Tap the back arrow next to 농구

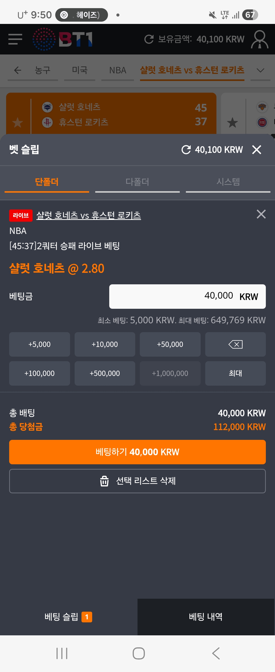pos(18,70)
